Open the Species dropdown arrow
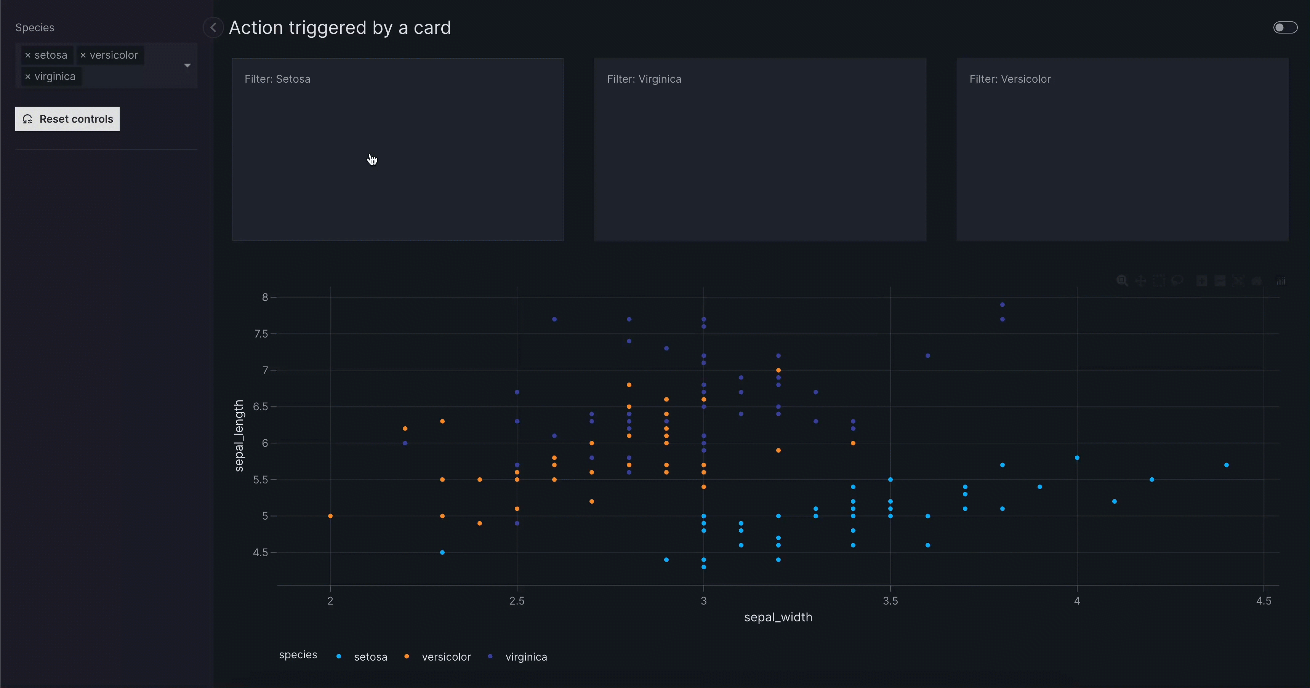This screenshot has height=688, width=1310. [x=187, y=66]
